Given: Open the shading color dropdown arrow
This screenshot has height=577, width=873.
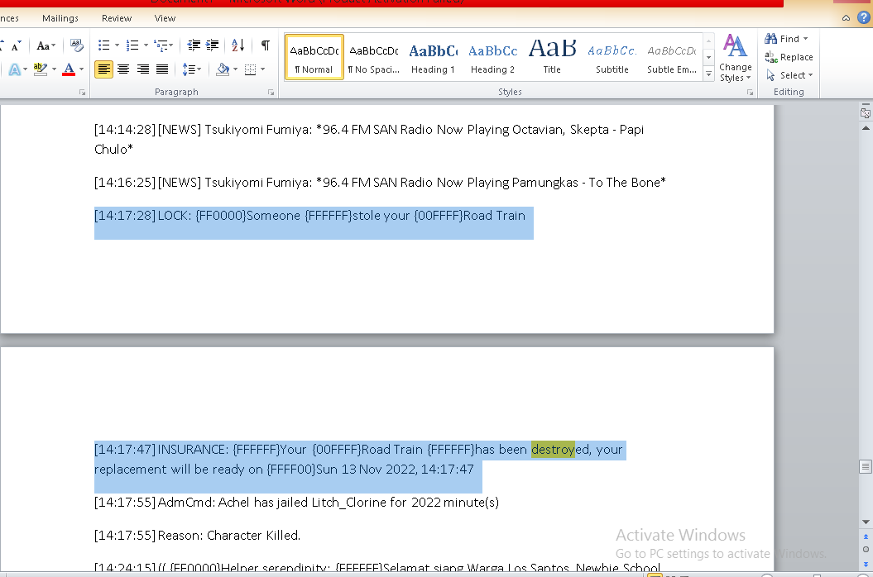Looking at the screenshot, I should click(x=236, y=69).
